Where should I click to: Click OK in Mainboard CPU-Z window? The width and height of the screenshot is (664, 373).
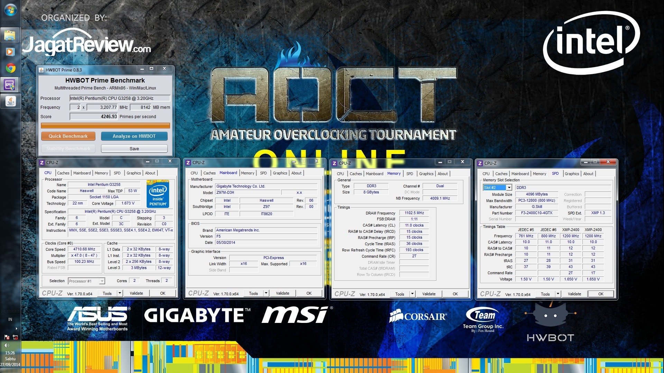click(309, 293)
